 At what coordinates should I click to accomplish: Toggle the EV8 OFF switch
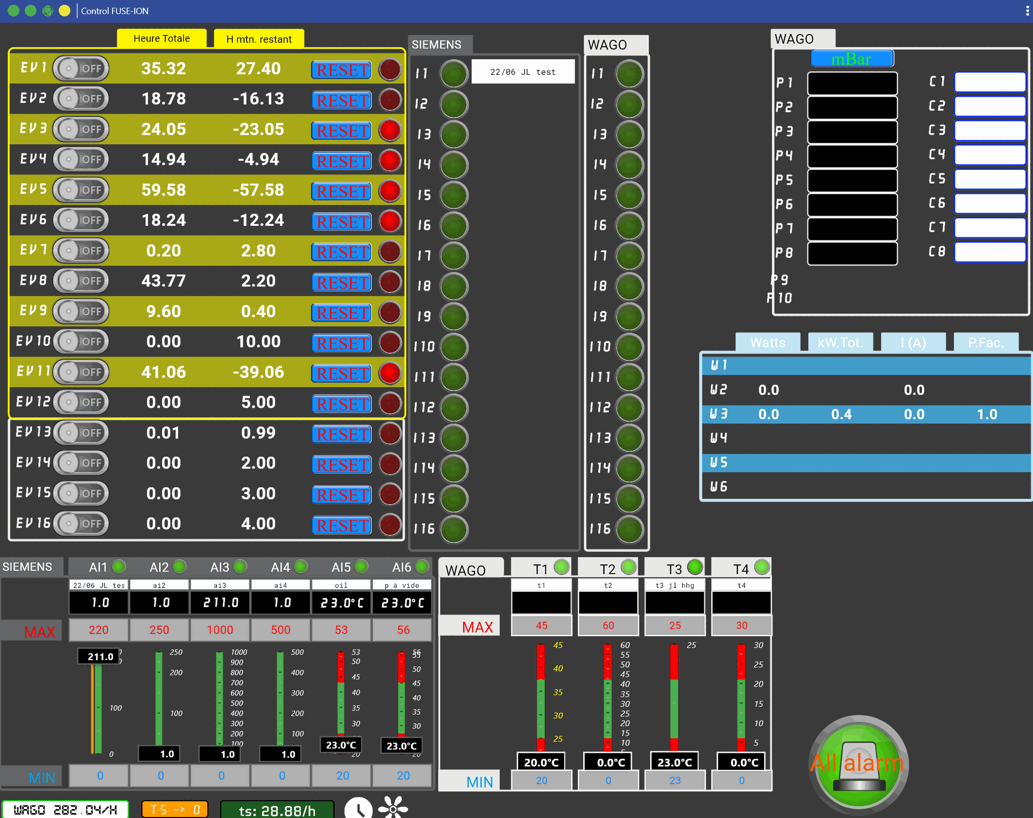(x=81, y=281)
